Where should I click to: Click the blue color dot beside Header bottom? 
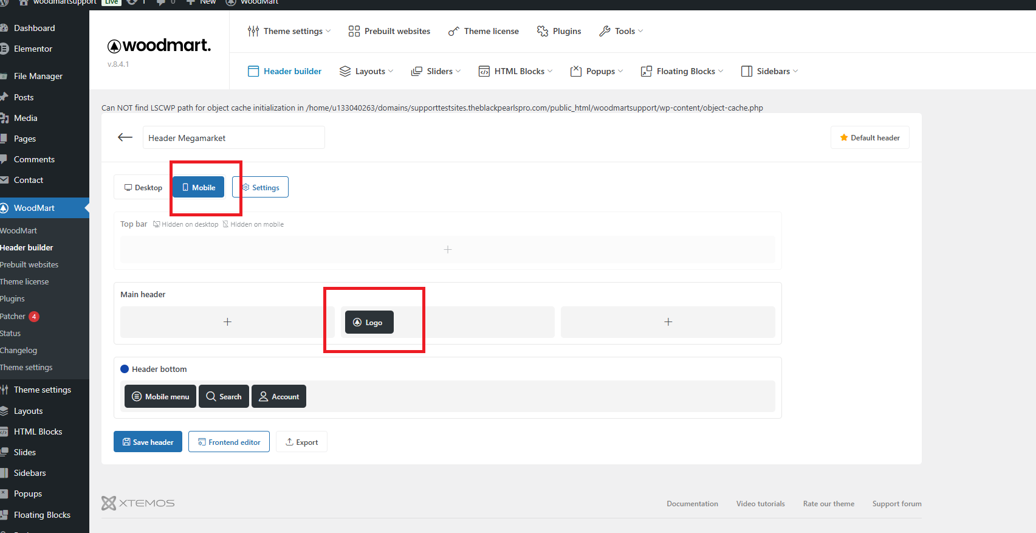pyautogui.click(x=125, y=369)
